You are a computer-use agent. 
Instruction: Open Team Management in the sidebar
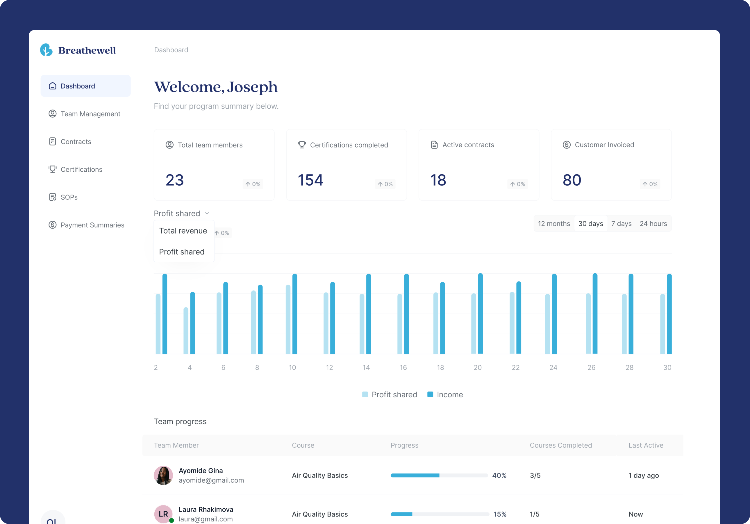click(x=85, y=114)
